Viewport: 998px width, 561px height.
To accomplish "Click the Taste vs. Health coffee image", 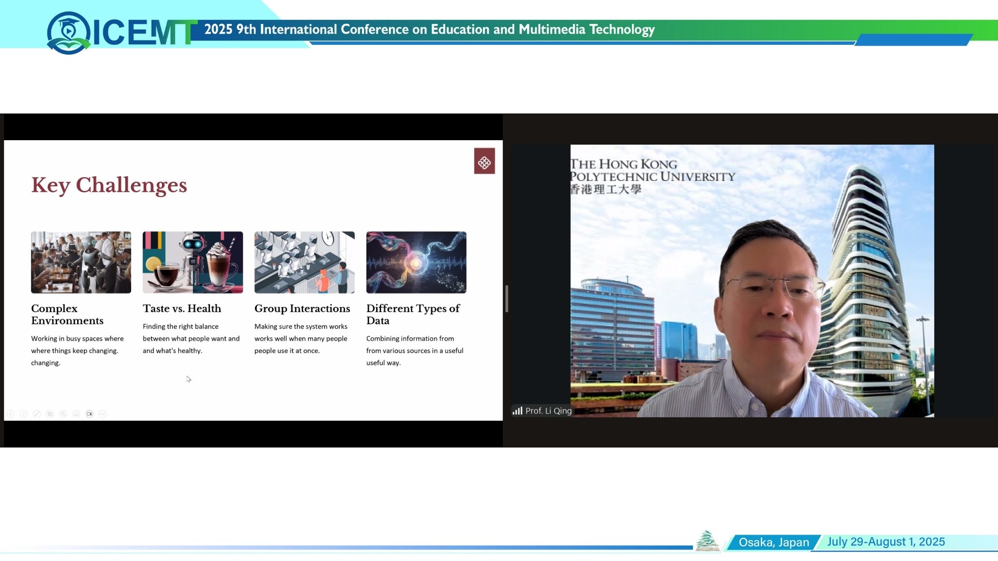I will (192, 262).
